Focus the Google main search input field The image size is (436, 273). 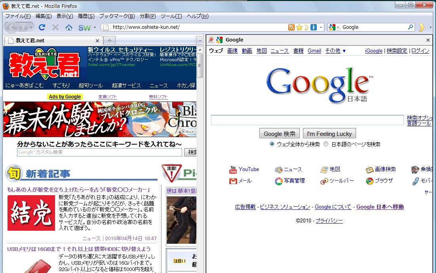point(307,120)
